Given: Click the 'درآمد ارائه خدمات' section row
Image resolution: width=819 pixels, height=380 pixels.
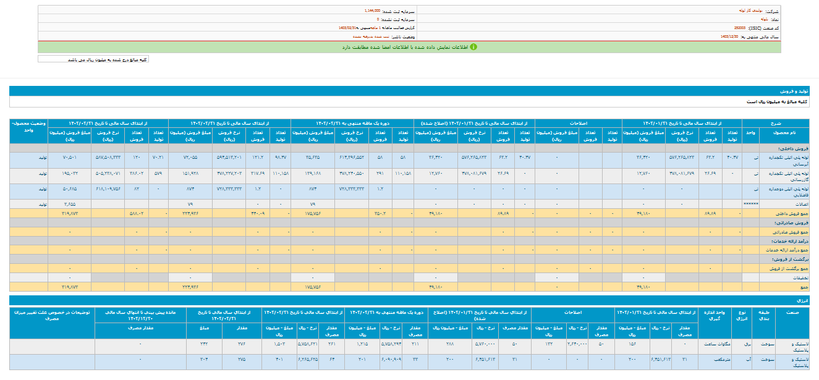Looking at the screenshot, I should 781,240.
